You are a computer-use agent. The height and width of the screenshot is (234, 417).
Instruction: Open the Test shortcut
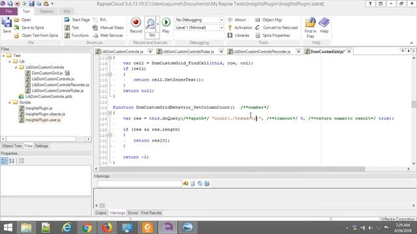tap(72, 27)
